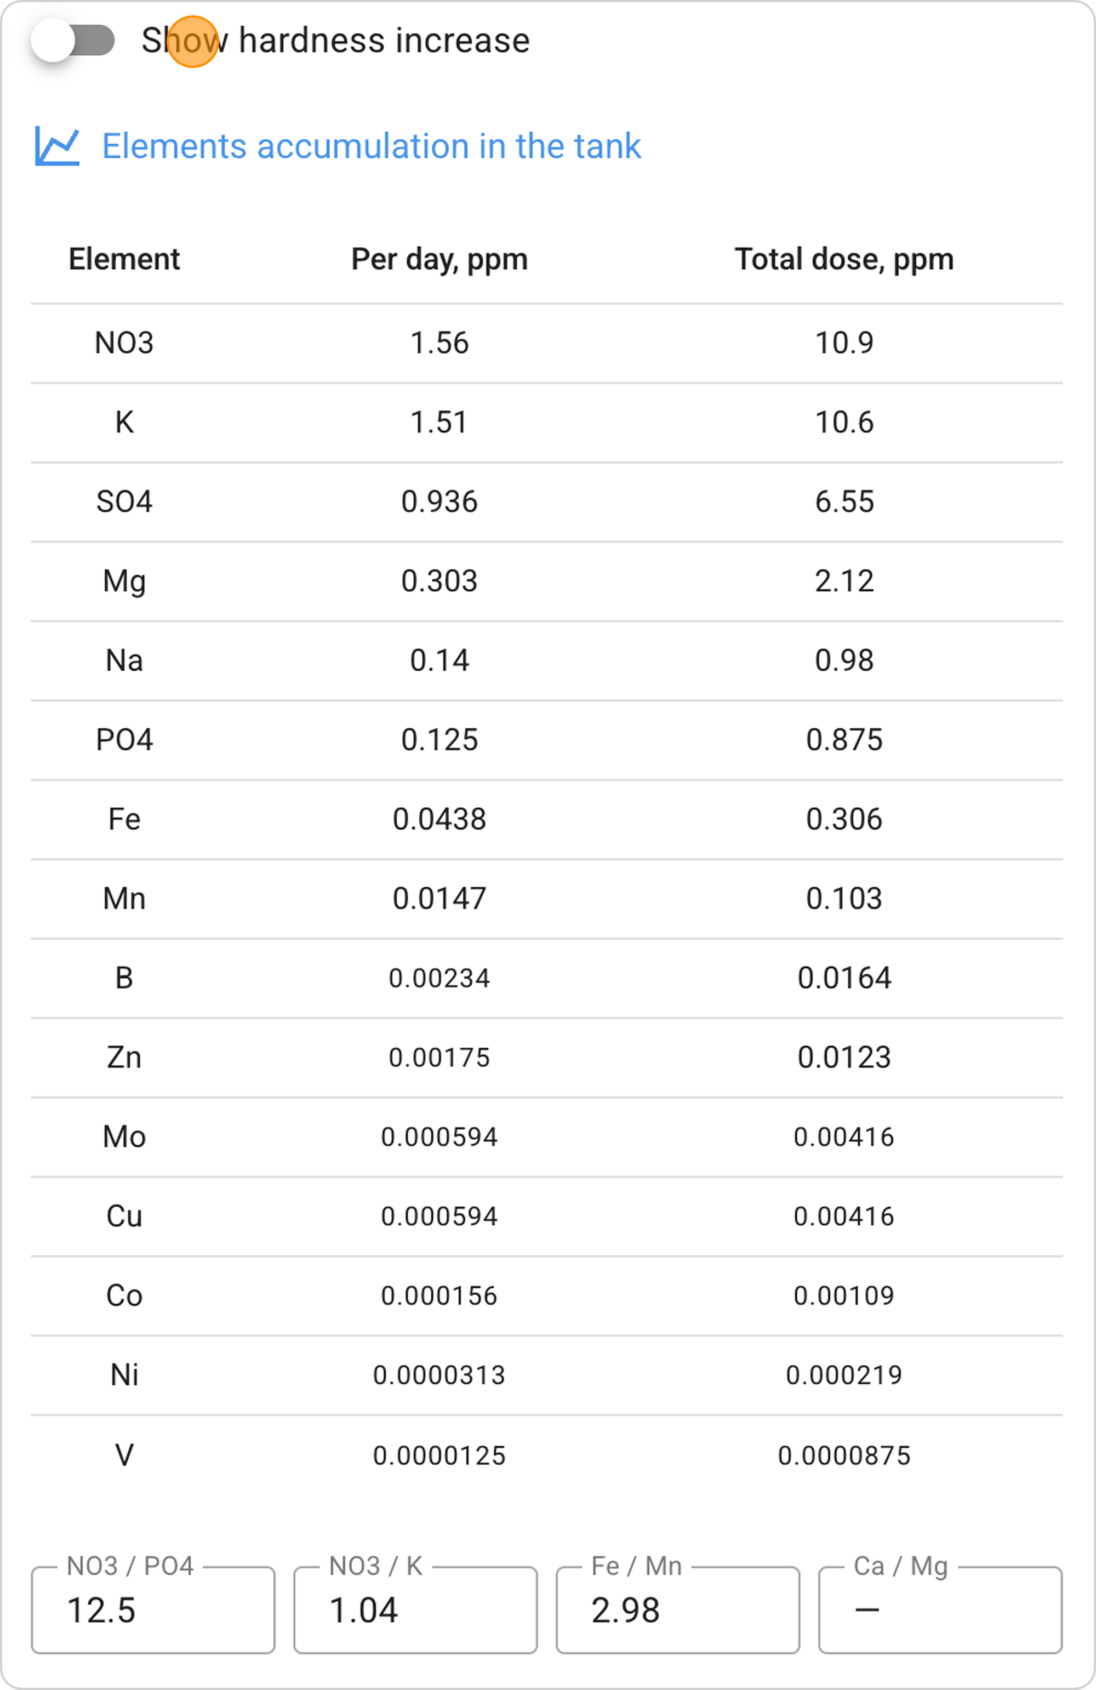1096x1690 pixels.
Task: Click the Mn total dose value 0.103
Action: (843, 899)
